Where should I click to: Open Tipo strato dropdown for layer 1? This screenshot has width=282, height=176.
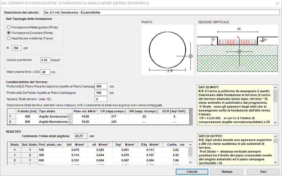tap(70, 117)
